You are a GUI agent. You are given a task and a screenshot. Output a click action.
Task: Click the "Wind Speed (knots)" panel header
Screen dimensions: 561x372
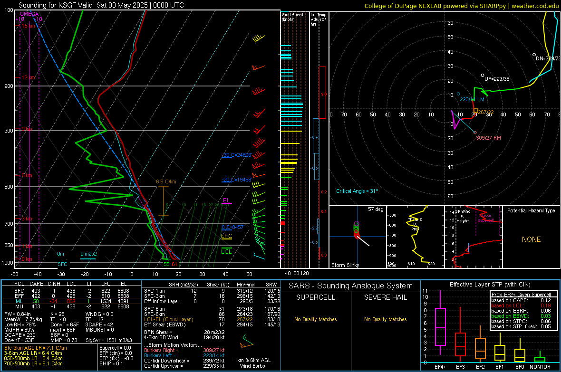(292, 17)
